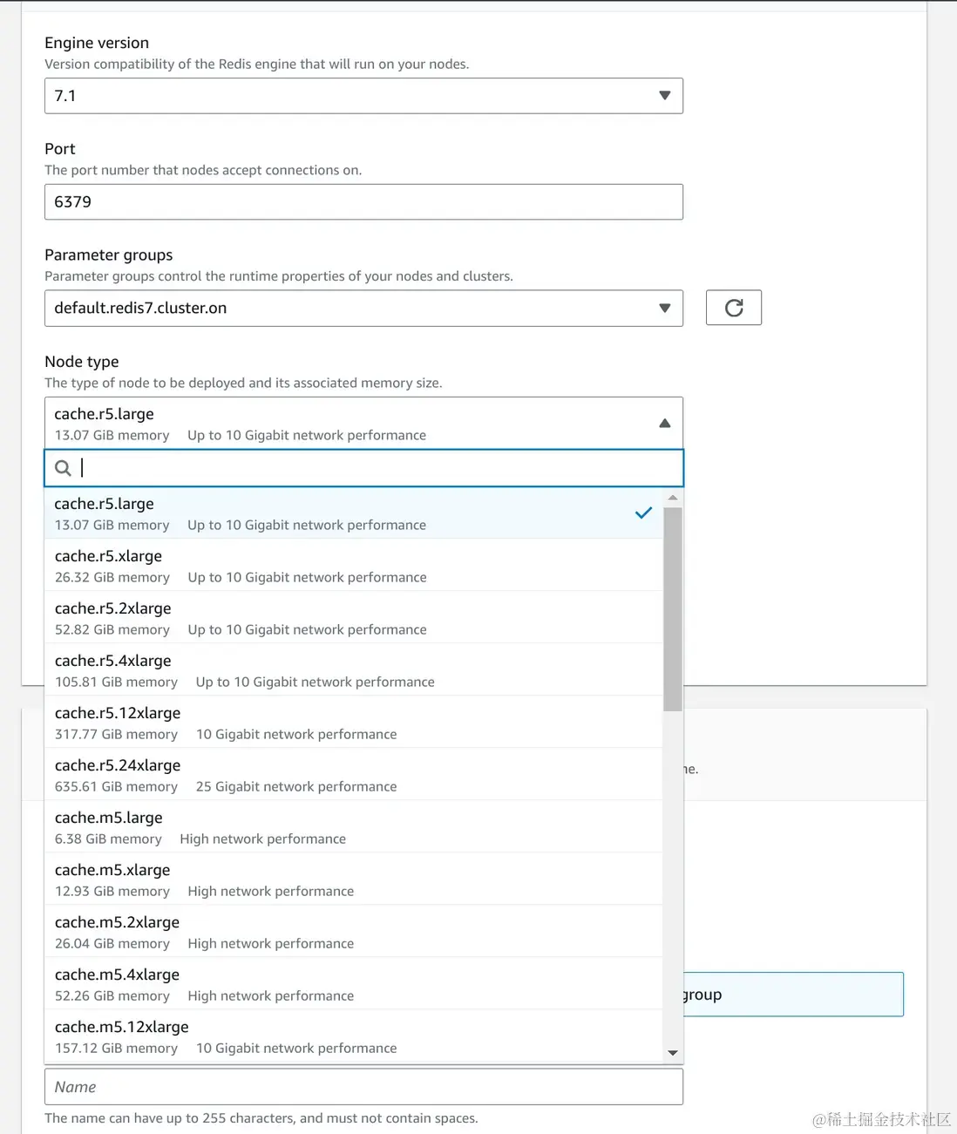Select cache.m5.large node type
The height and width of the screenshot is (1134, 957).
point(354,827)
